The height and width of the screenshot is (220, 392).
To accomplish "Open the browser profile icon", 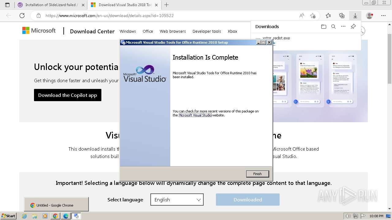I will [370, 16].
